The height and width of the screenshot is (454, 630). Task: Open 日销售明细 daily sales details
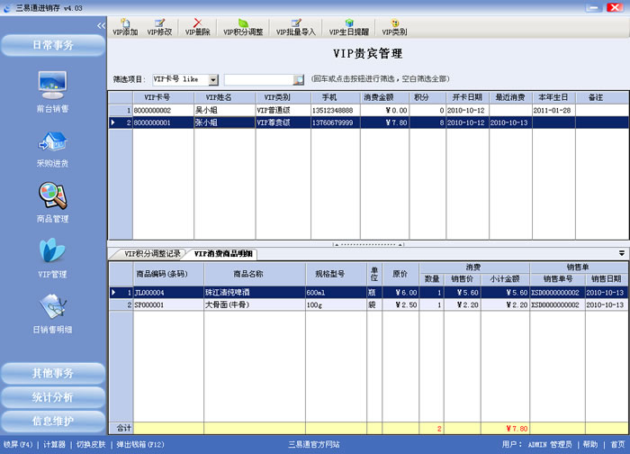tap(52, 313)
